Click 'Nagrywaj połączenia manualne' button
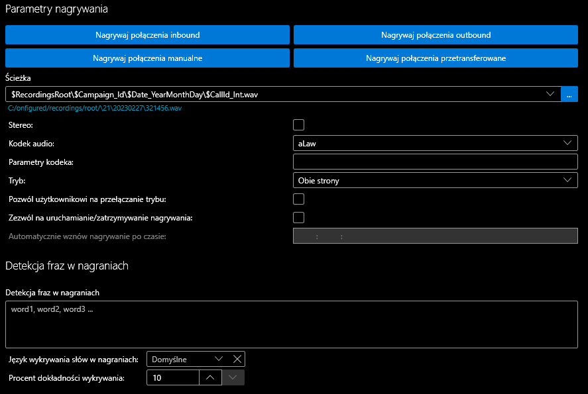Image resolution: width=588 pixels, height=394 pixels. pos(147,58)
